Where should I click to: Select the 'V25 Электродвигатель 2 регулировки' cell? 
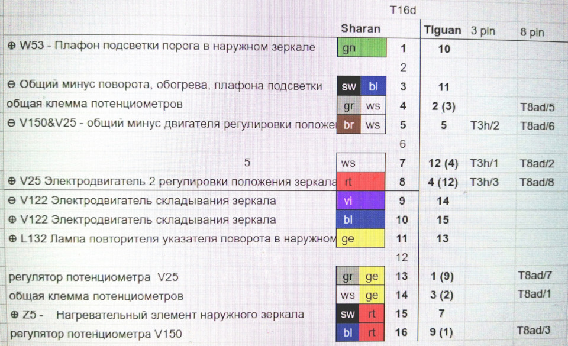[x=172, y=182]
